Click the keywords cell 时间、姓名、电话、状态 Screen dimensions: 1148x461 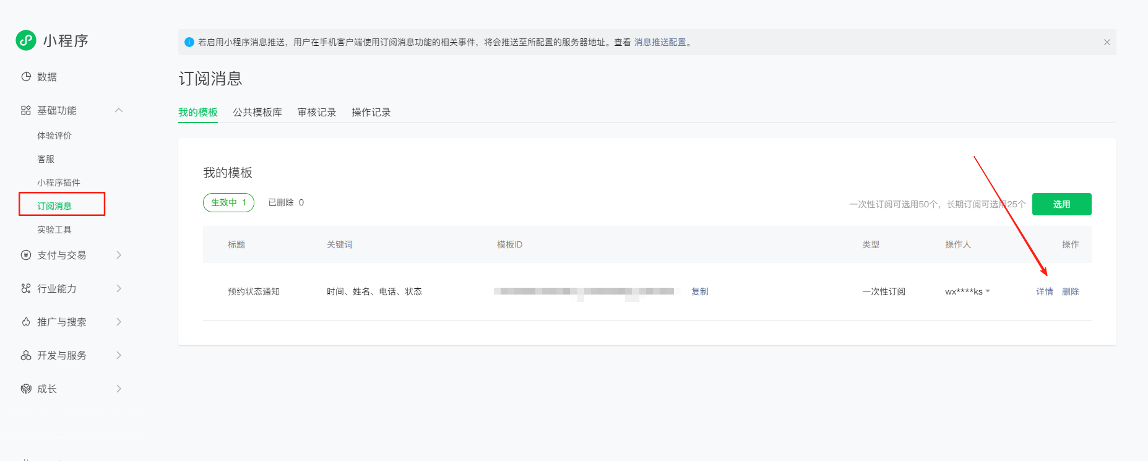(374, 291)
